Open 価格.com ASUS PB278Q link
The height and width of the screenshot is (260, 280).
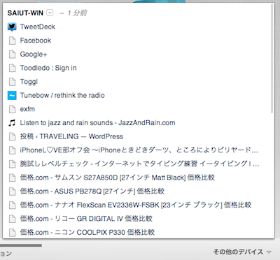(92, 192)
